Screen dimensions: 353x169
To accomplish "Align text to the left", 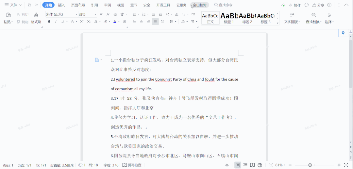I will (134, 22).
